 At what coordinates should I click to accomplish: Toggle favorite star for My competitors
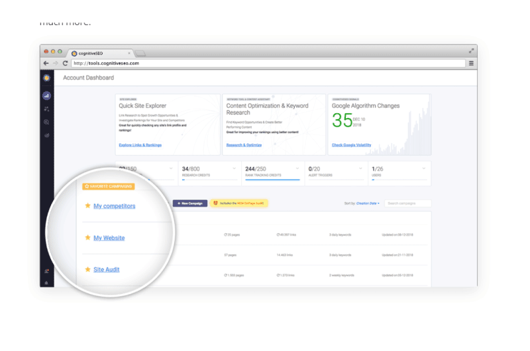click(x=87, y=205)
